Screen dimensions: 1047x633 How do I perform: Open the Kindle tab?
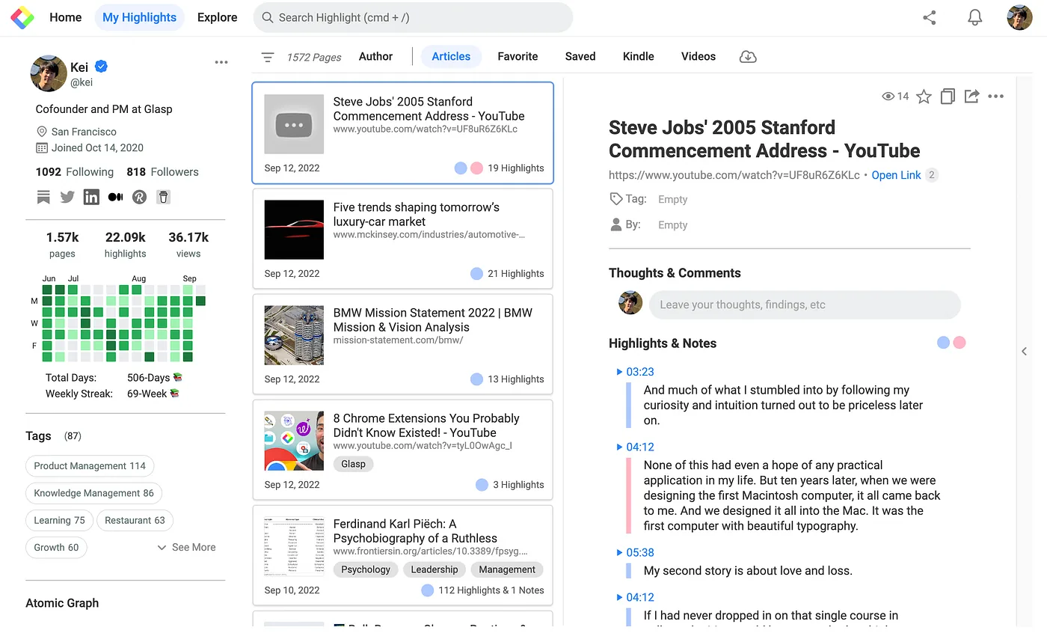pyautogui.click(x=639, y=56)
